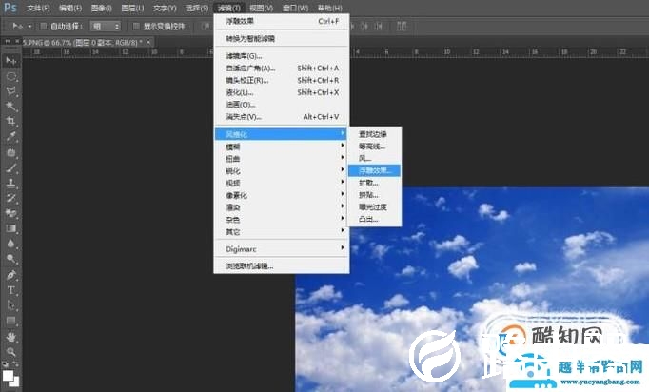This screenshot has height=392, width=649.
Task: Select the Blur tool
Action: point(11,244)
